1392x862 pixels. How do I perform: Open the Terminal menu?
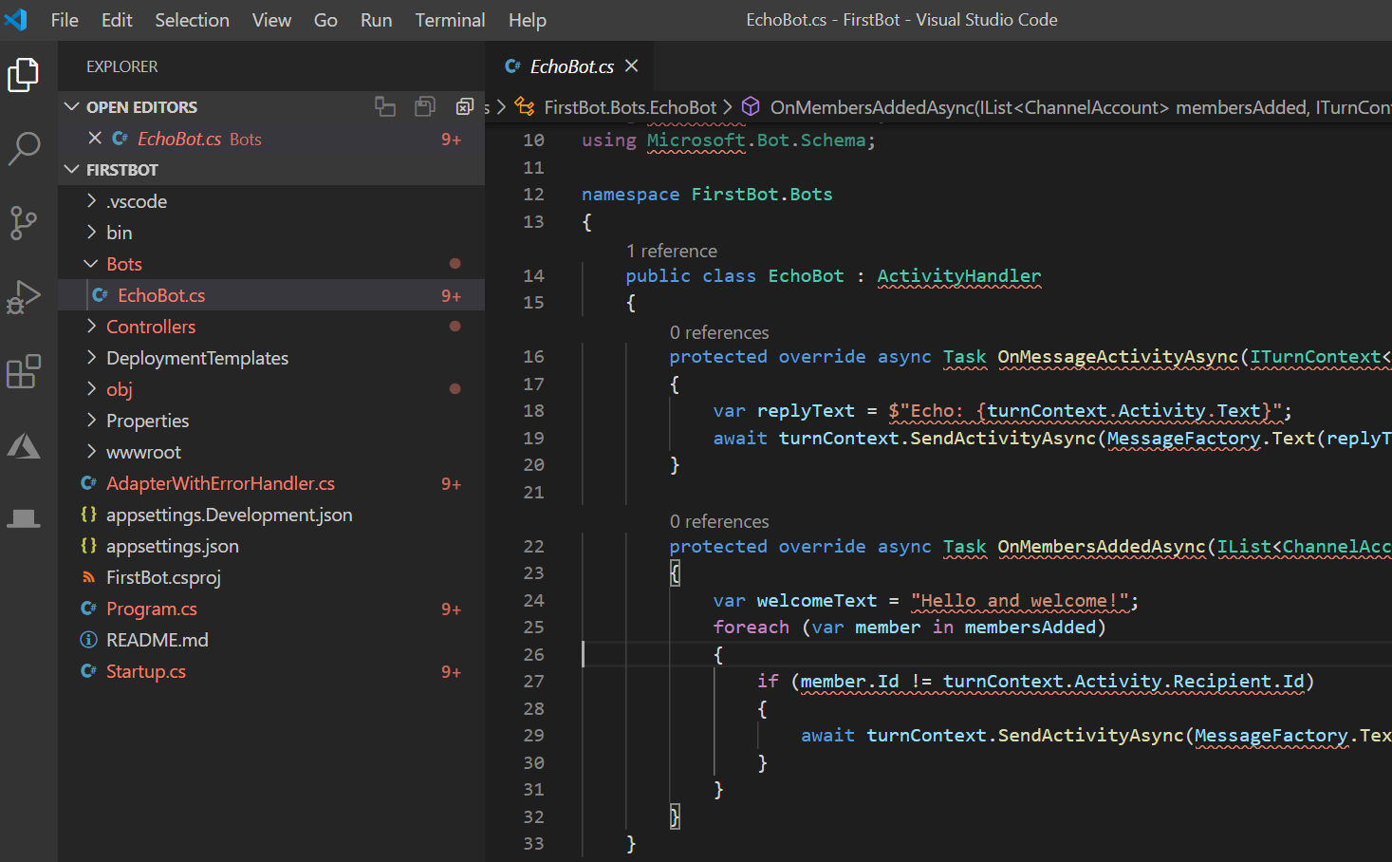pyautogui.click(x=450, y=20)
